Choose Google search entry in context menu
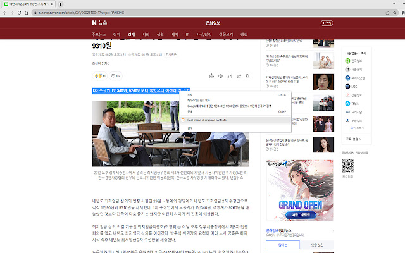The width and height of the screenshot is (405, 253). [235, 106]
